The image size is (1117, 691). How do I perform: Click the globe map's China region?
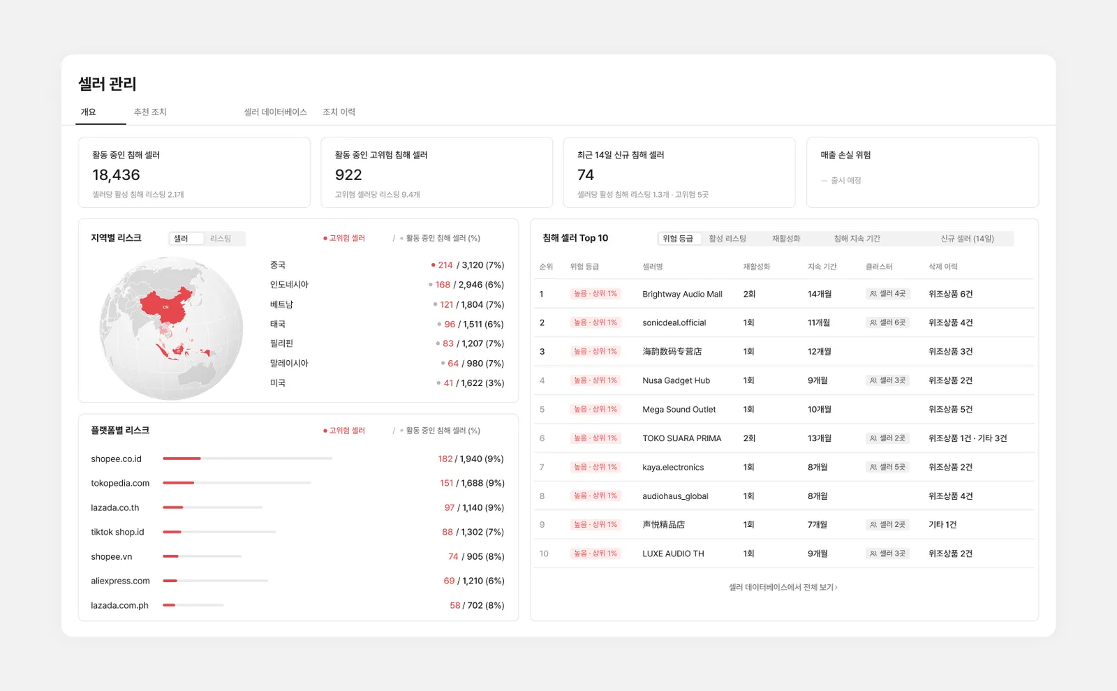(166, 306)
